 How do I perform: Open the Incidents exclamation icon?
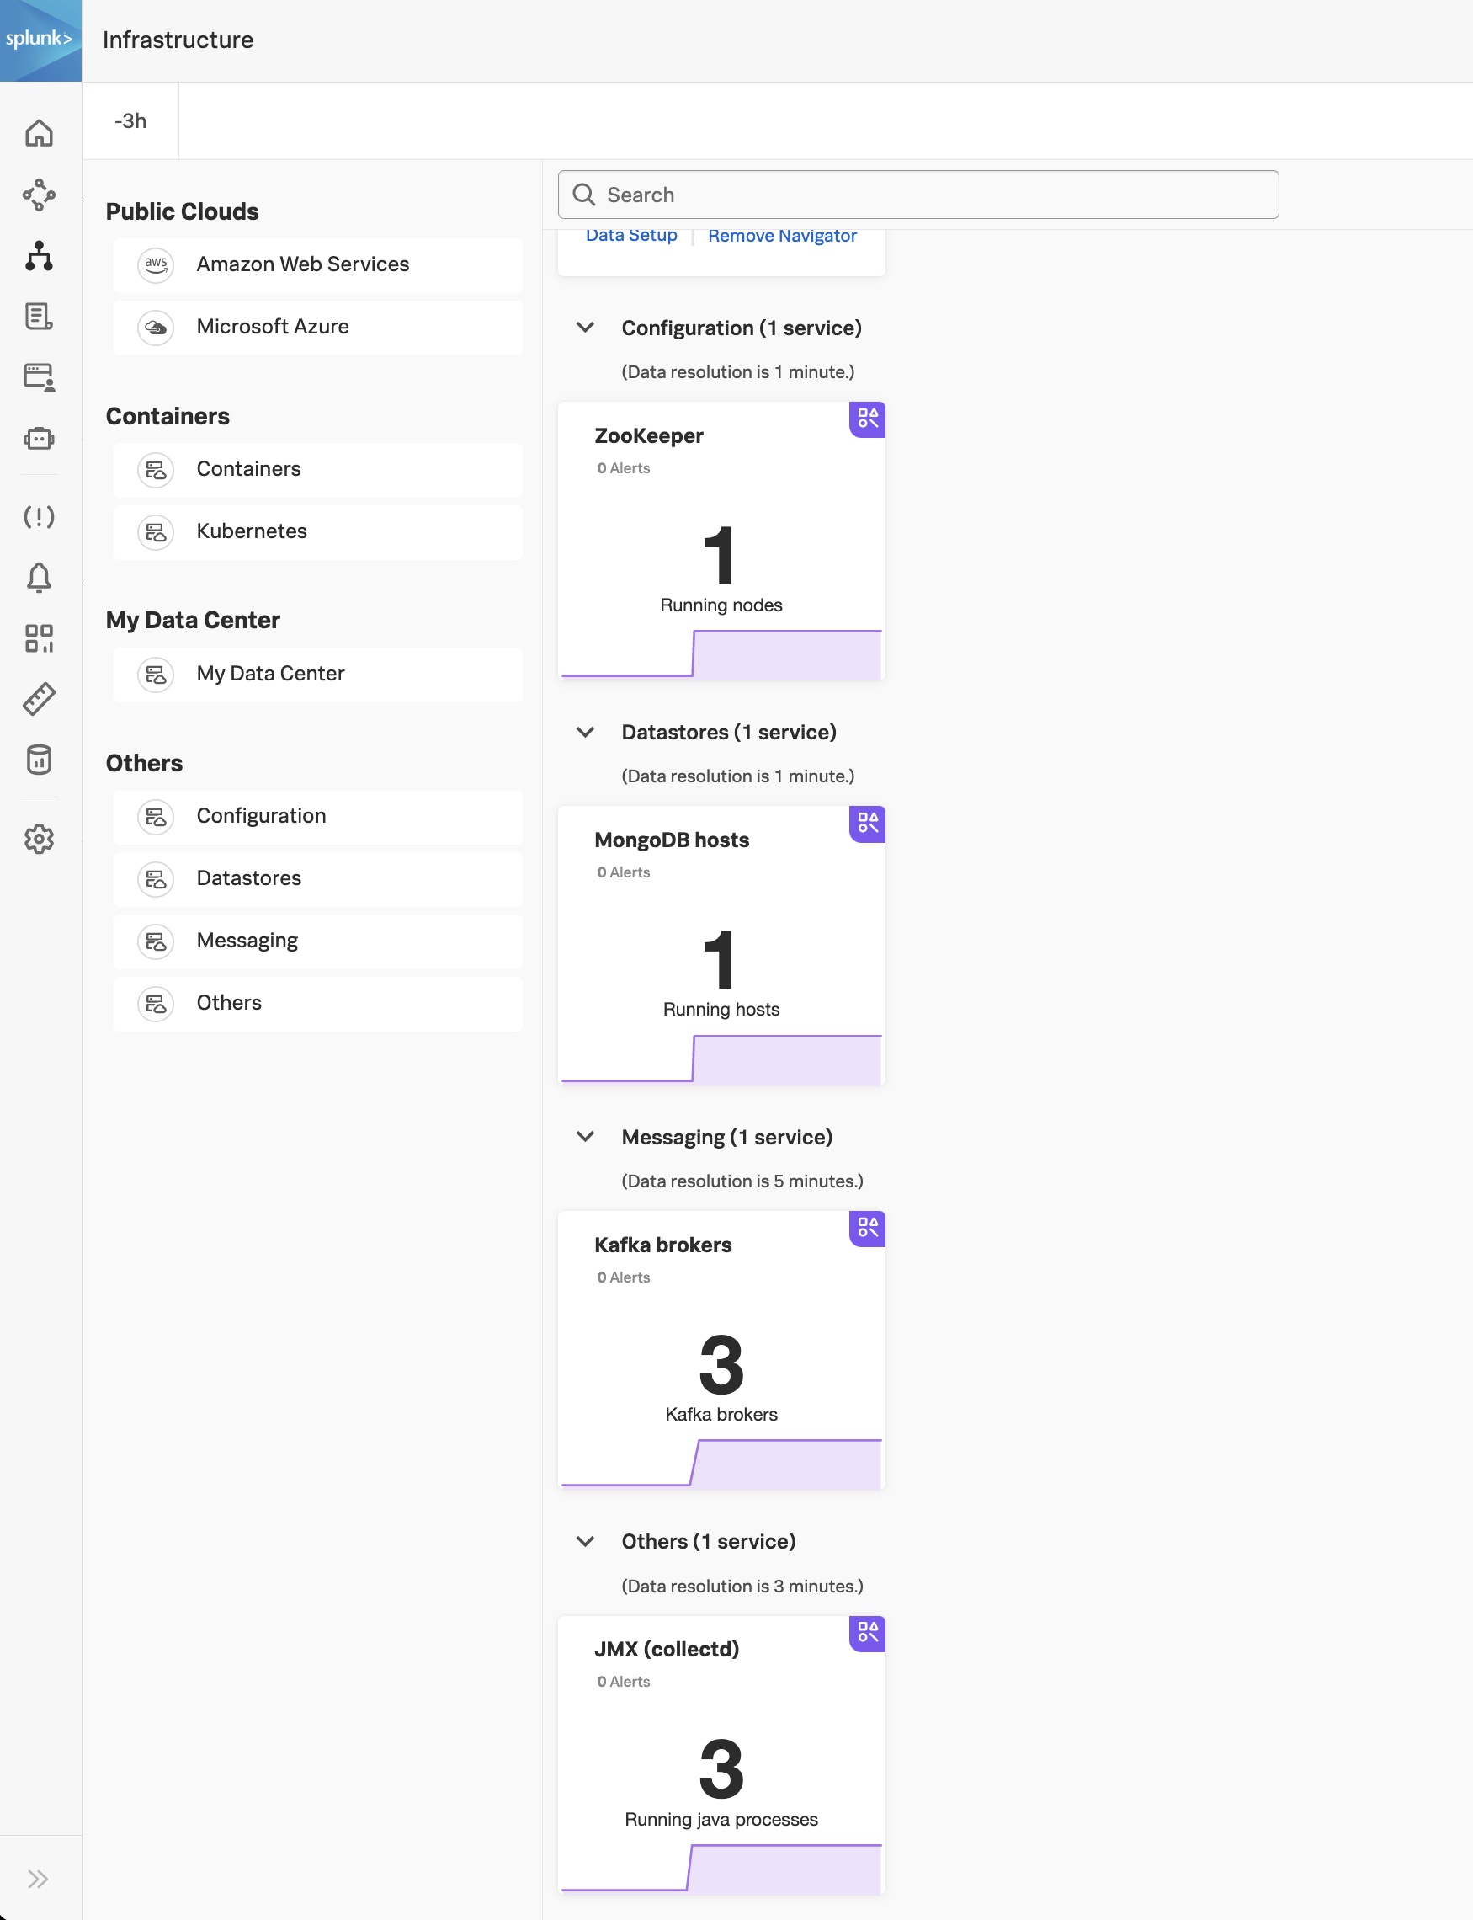coord(40,518)
